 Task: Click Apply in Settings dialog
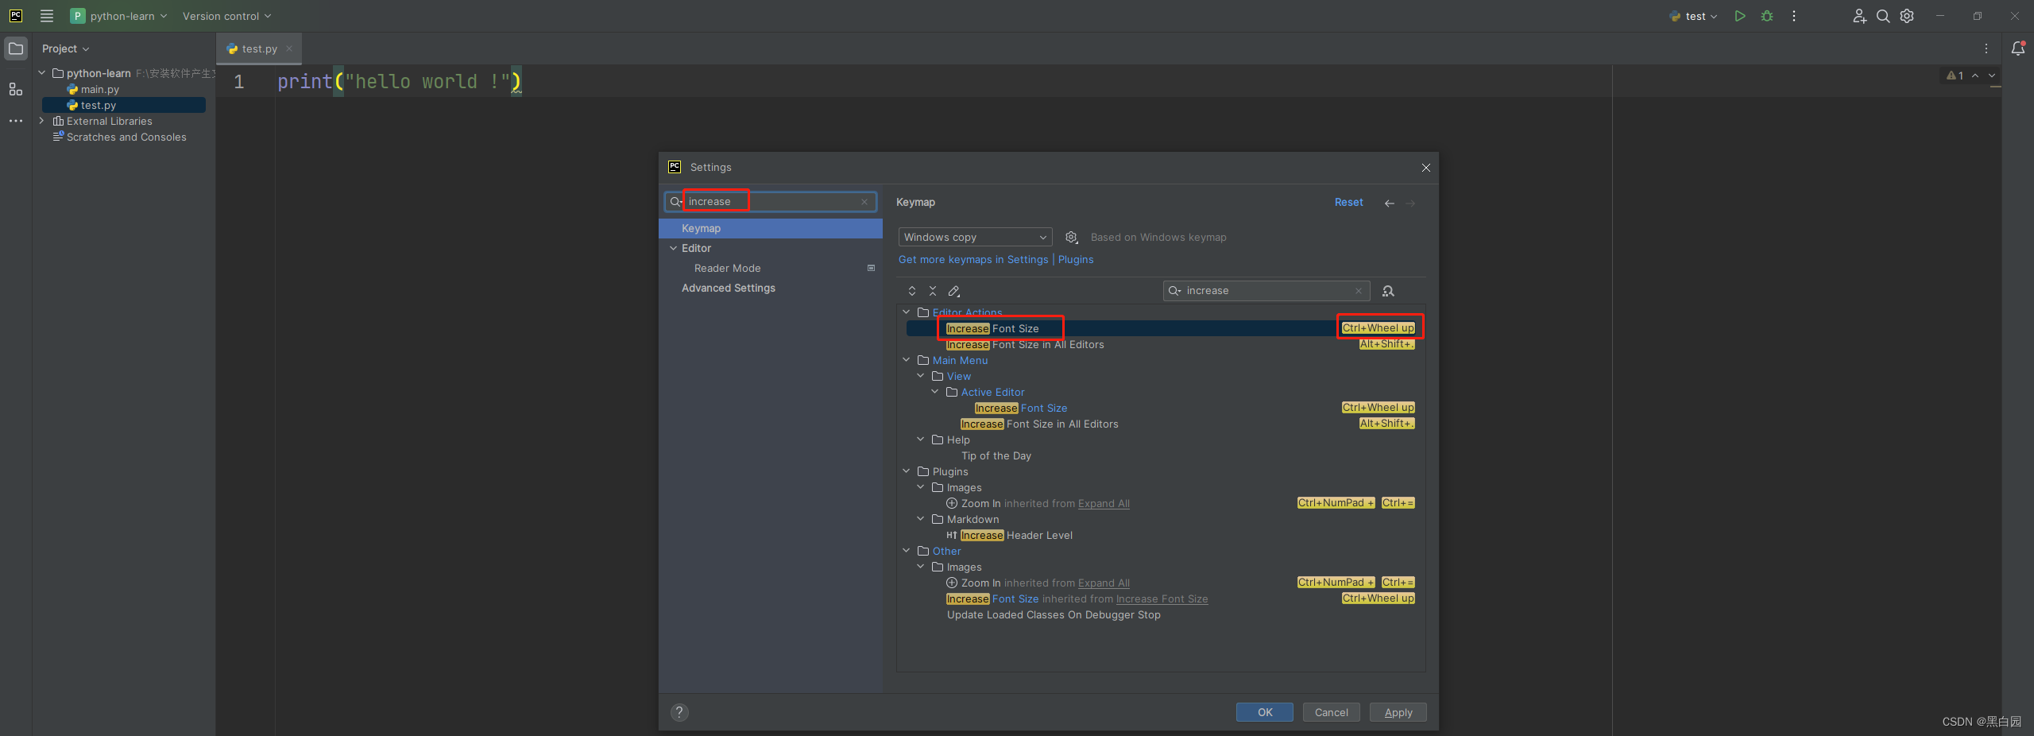(x=1398, y=712)
